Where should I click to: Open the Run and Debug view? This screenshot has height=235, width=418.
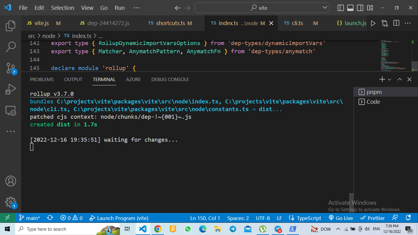[x=10, y=89]
